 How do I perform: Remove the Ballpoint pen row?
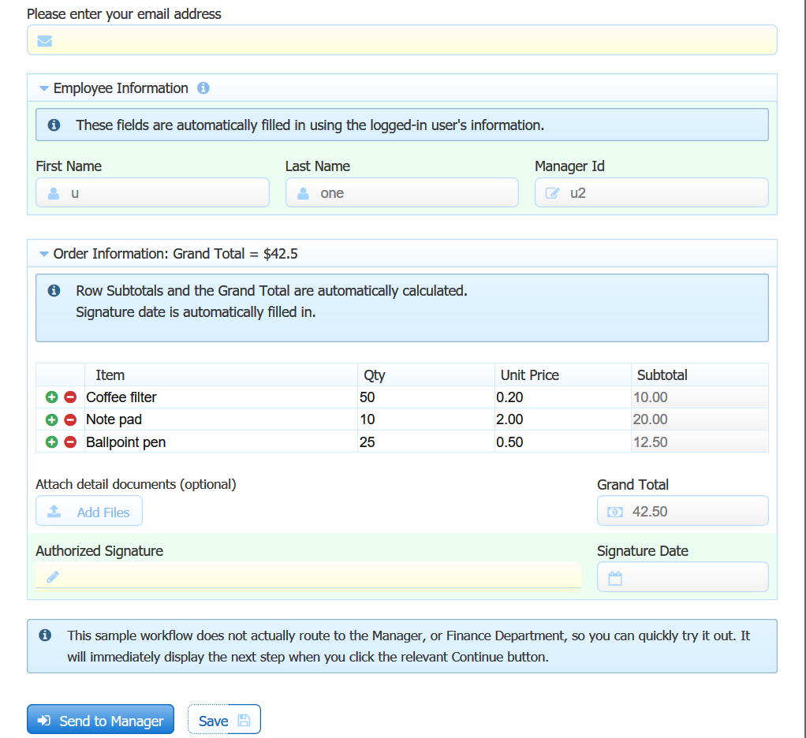point(70,442)
